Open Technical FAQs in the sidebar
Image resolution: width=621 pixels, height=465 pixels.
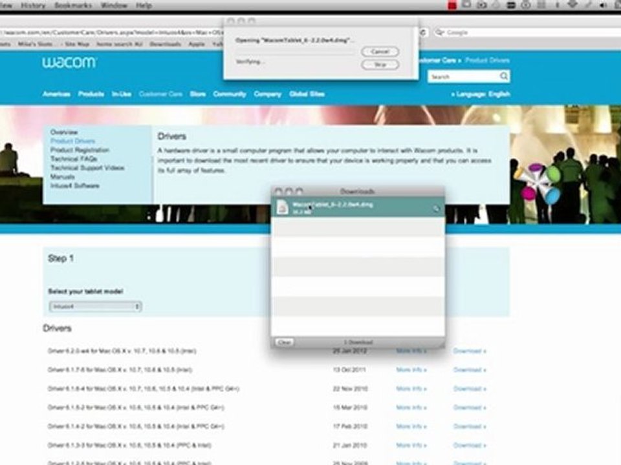pos(74,159)
